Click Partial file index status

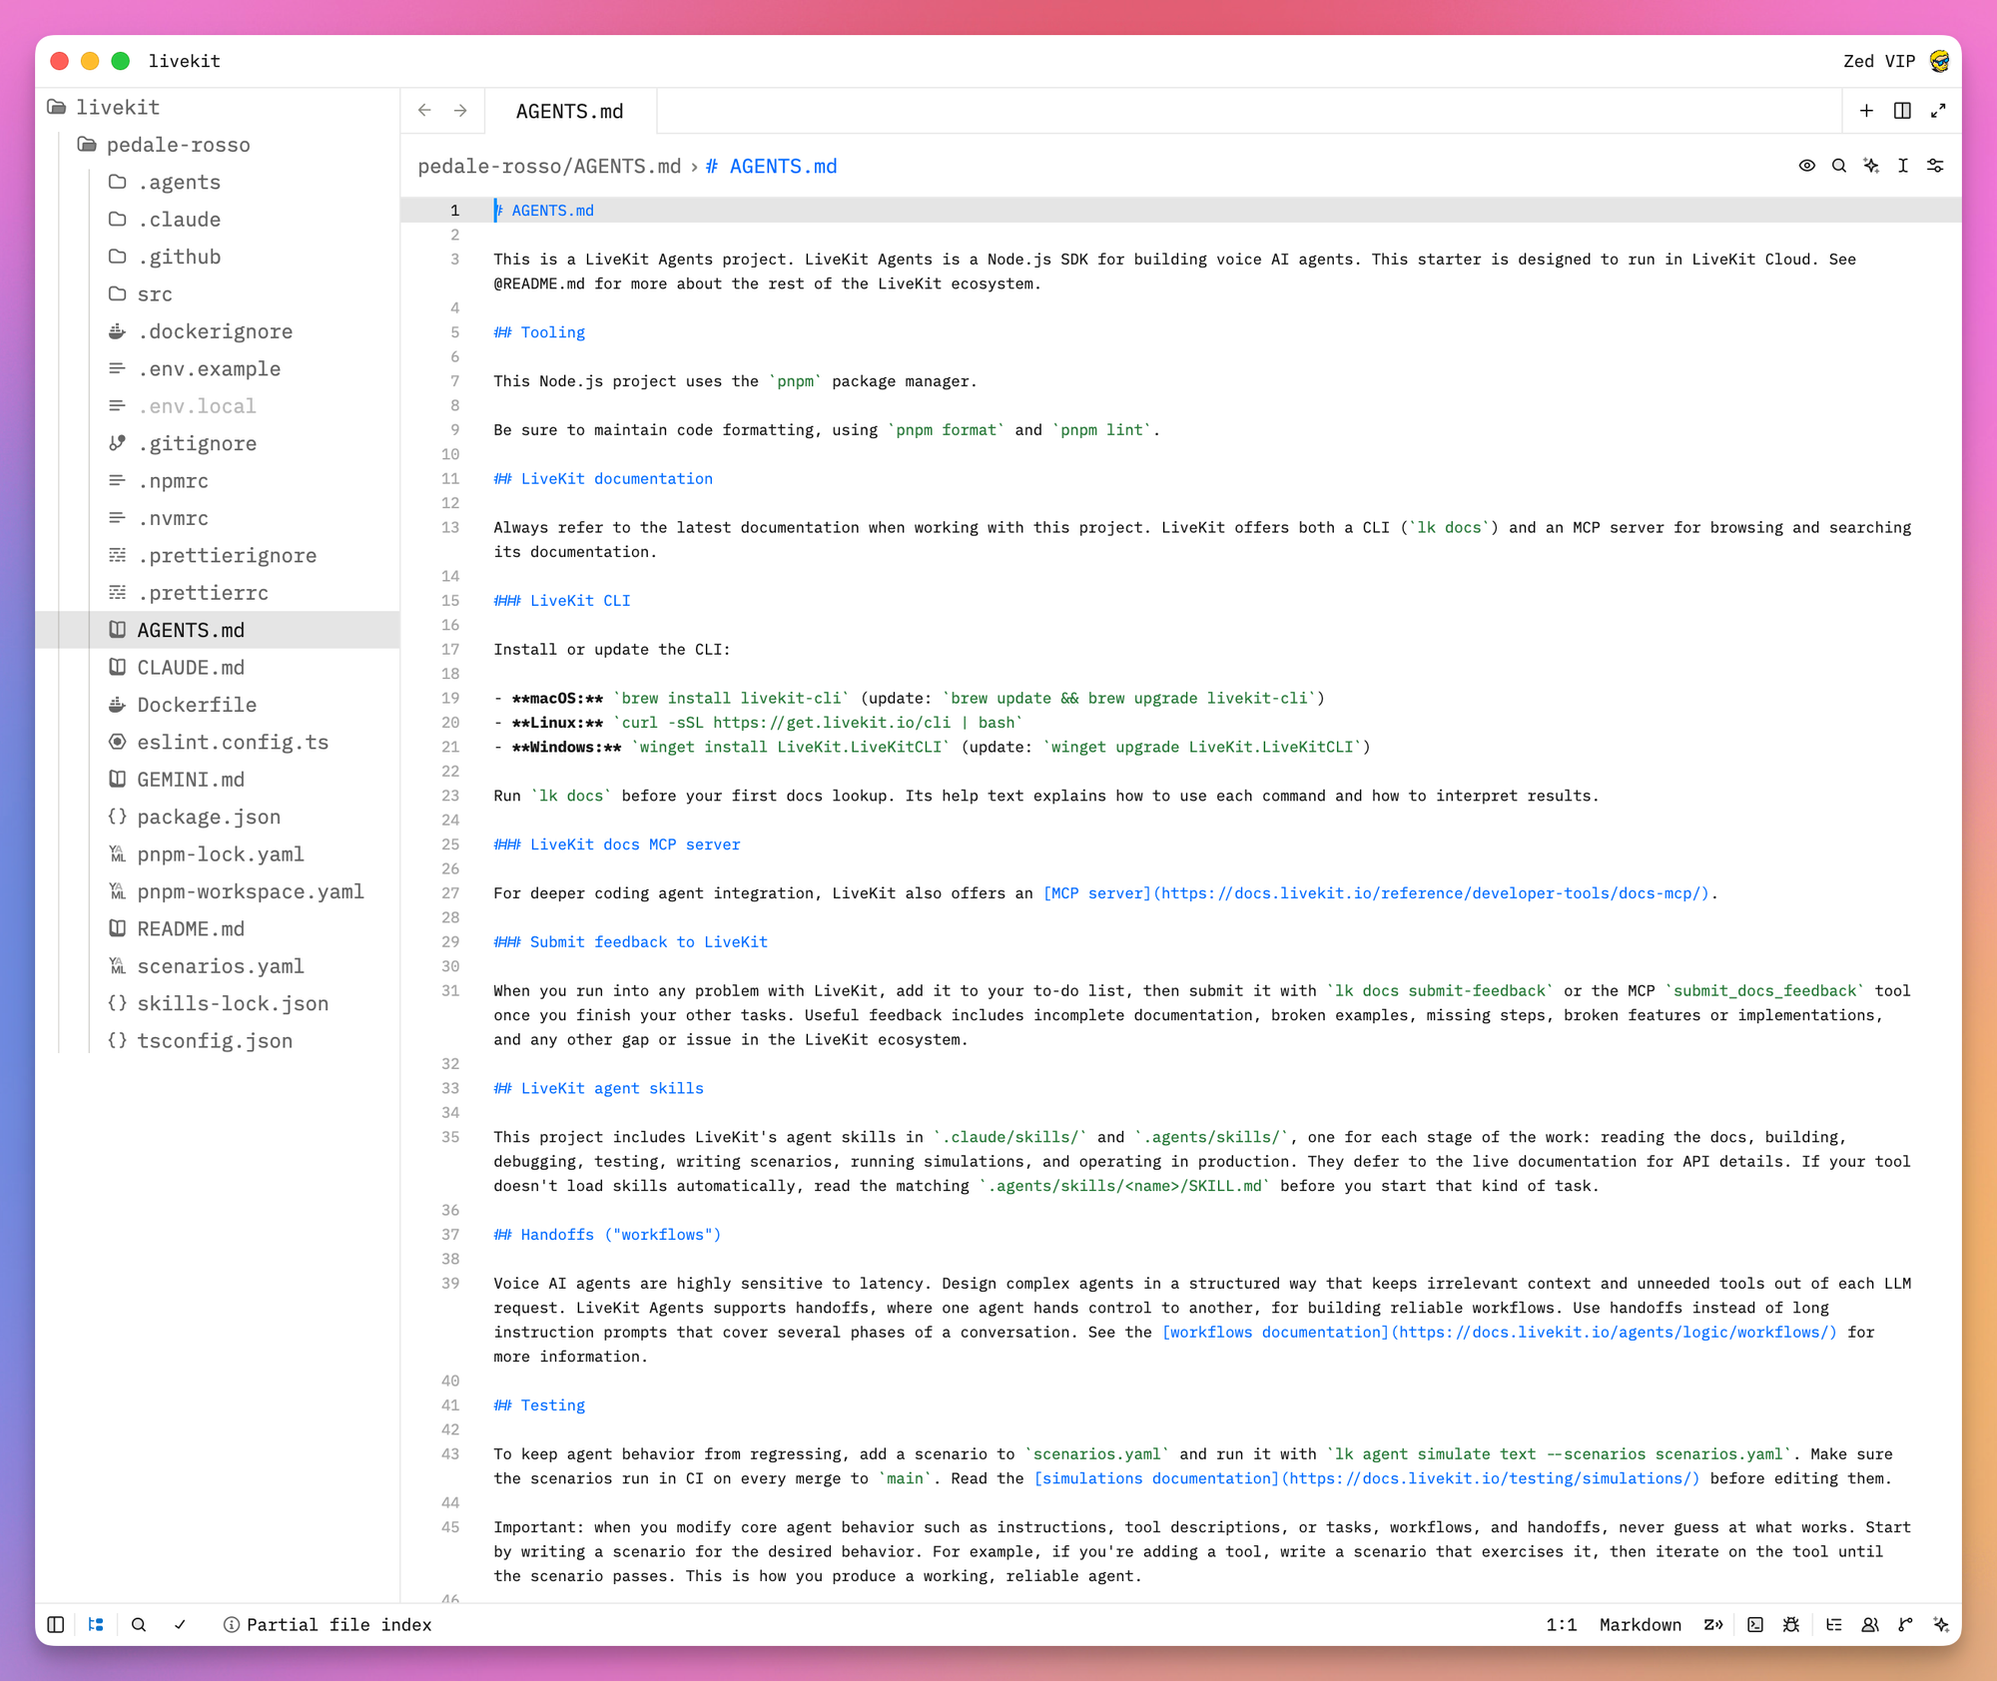pyautogui.click(x=328, y=1624)
